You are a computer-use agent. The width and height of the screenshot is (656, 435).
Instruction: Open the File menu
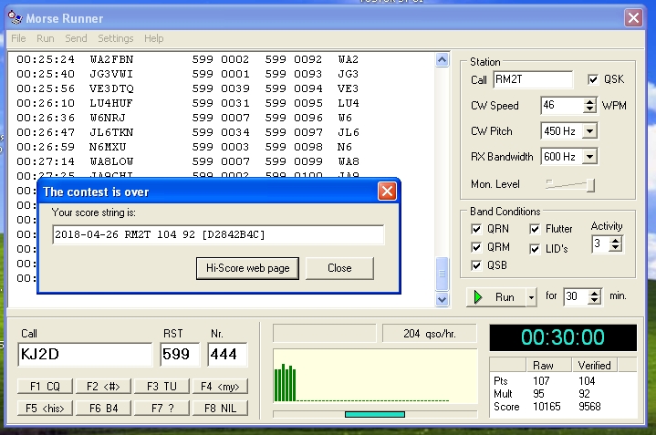click(18, 38)
